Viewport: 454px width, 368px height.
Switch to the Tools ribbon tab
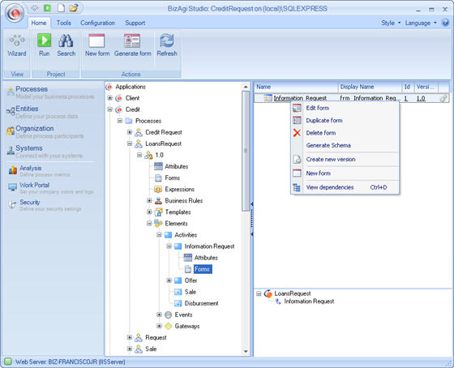point(64,23)
